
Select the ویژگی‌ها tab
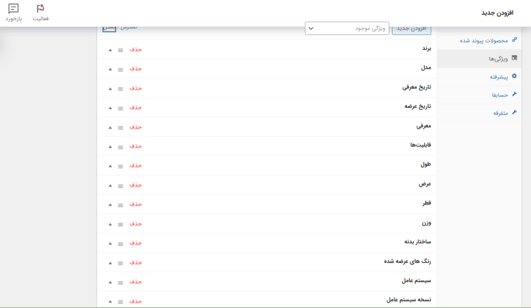tap(479, 59)
